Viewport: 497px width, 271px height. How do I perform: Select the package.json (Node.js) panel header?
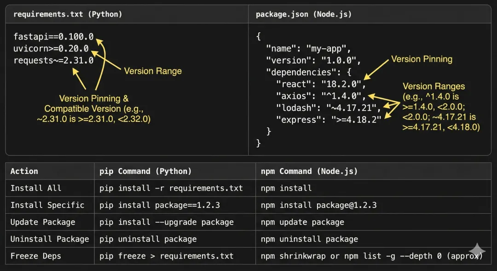coord(304,14)
